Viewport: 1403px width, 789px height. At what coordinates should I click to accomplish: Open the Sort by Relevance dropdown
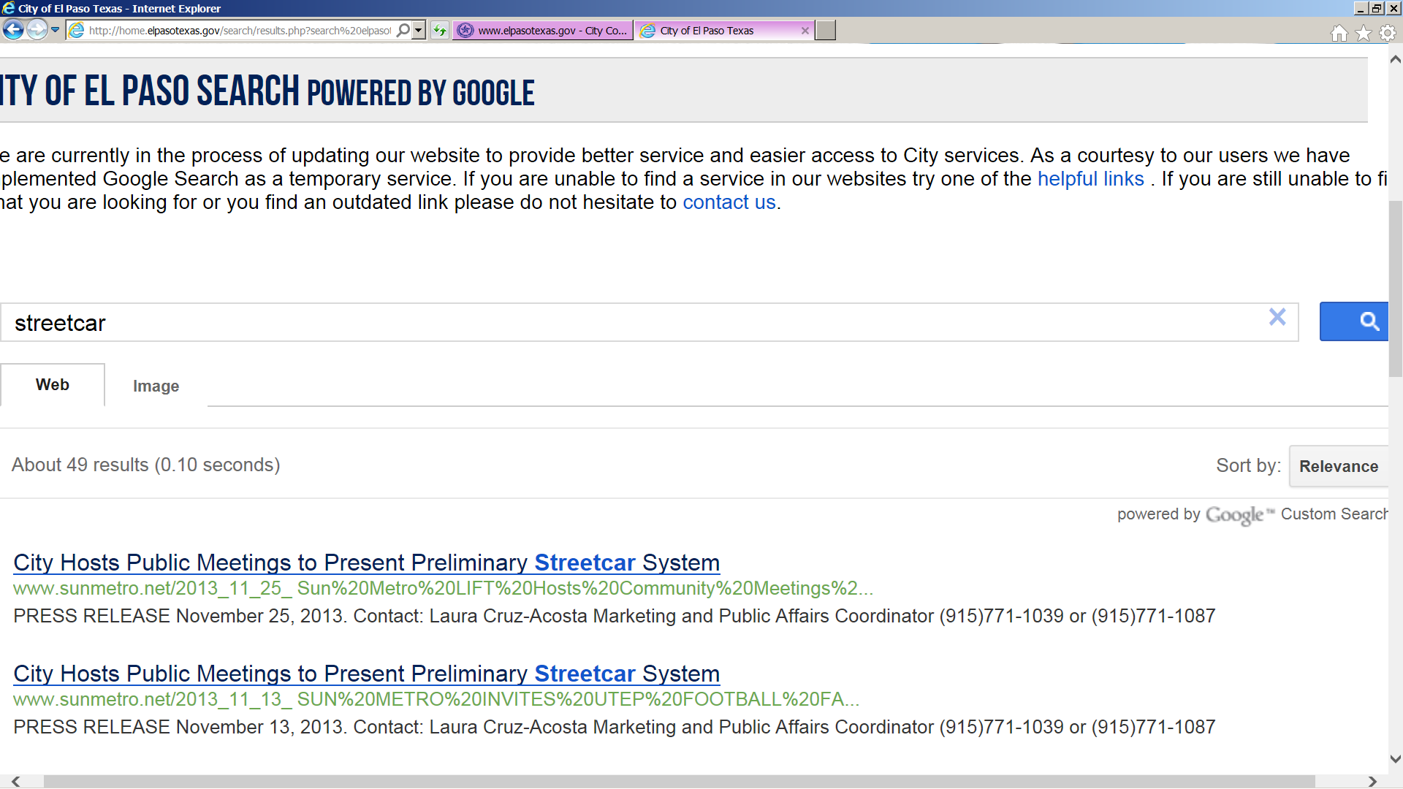tap(1338, 466)
